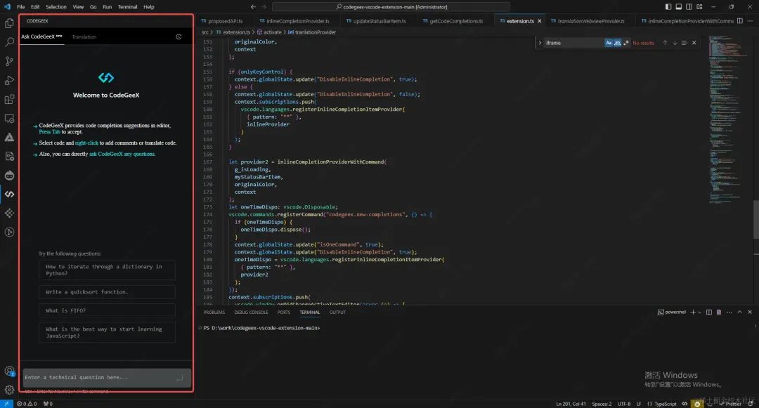
Task: Switch to the Translation tab in CodeGeeX
Action: pos(84,37)
